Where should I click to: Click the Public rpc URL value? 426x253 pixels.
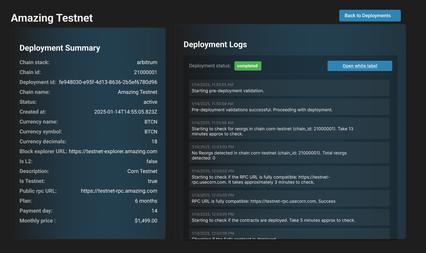(119, 191)
